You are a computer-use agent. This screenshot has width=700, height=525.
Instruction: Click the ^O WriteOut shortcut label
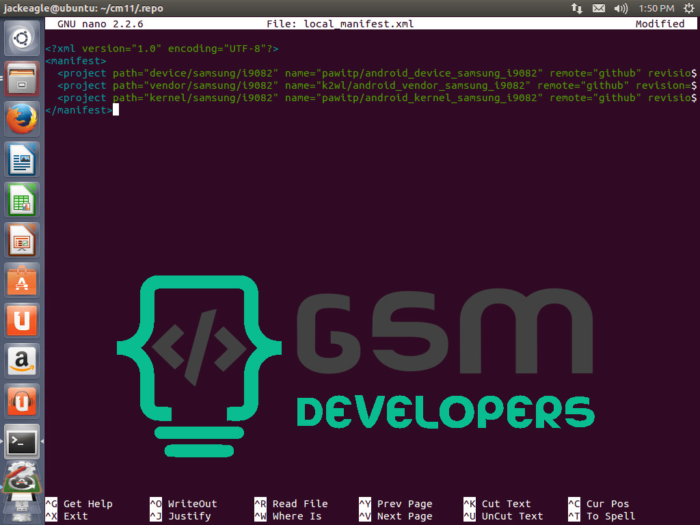[183, 504]
